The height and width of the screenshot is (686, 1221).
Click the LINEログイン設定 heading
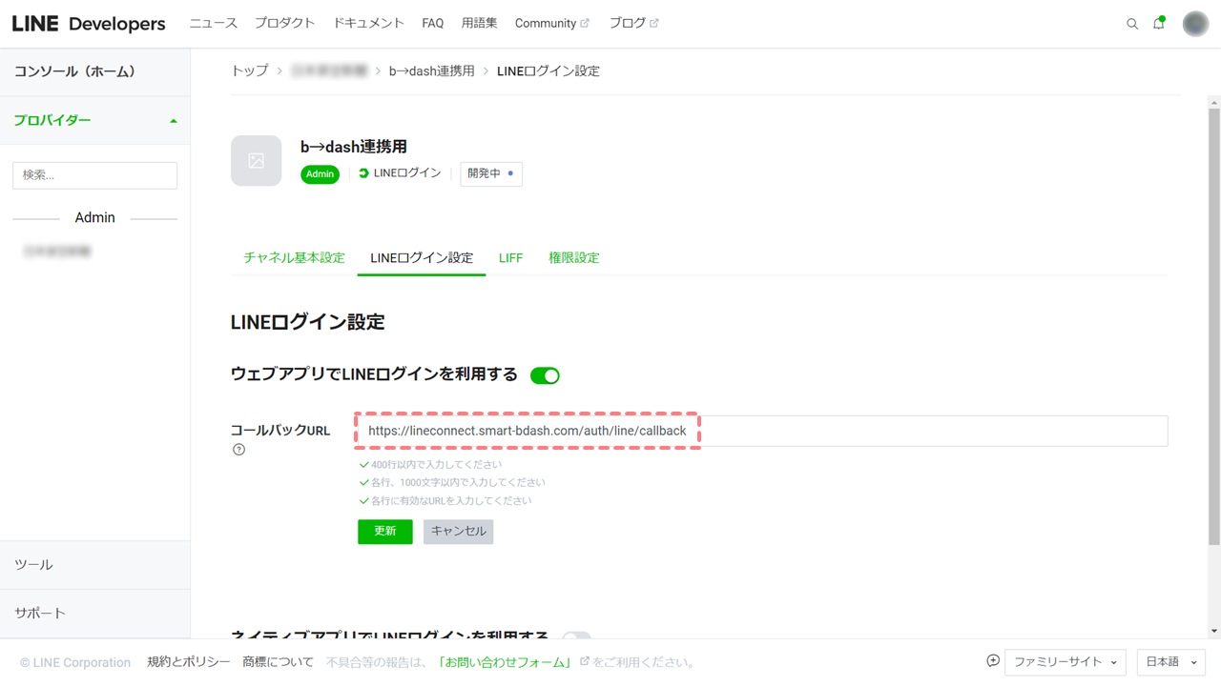(308, 322)
